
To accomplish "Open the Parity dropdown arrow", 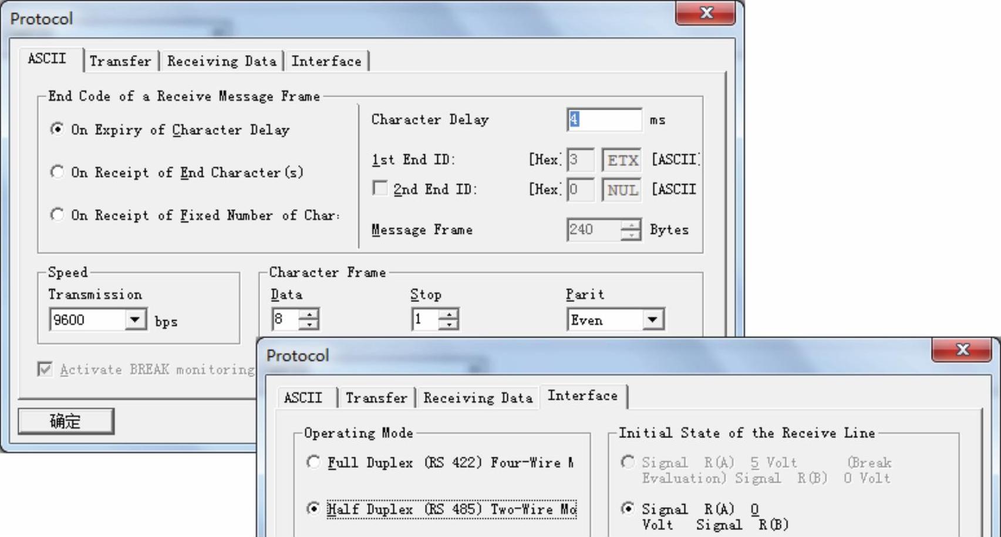I will (652, 320).
